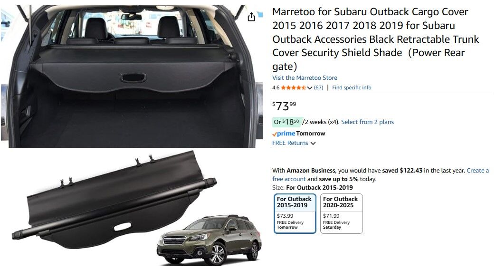The image size is (496, 270).
Task: Expand the FREE Returns dropdown arrow
Action: click(x=313, y=144)
